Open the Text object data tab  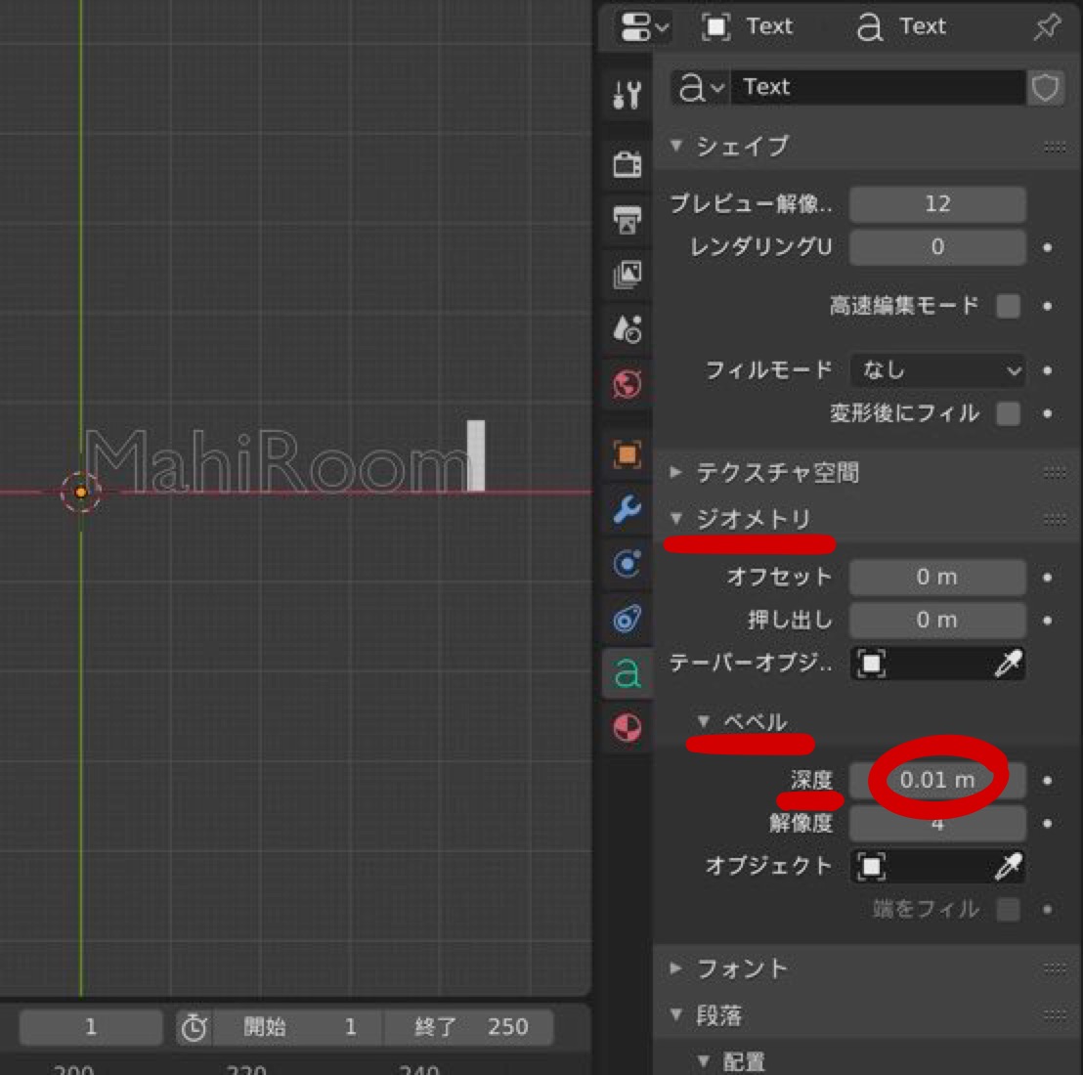pos(627,672)
